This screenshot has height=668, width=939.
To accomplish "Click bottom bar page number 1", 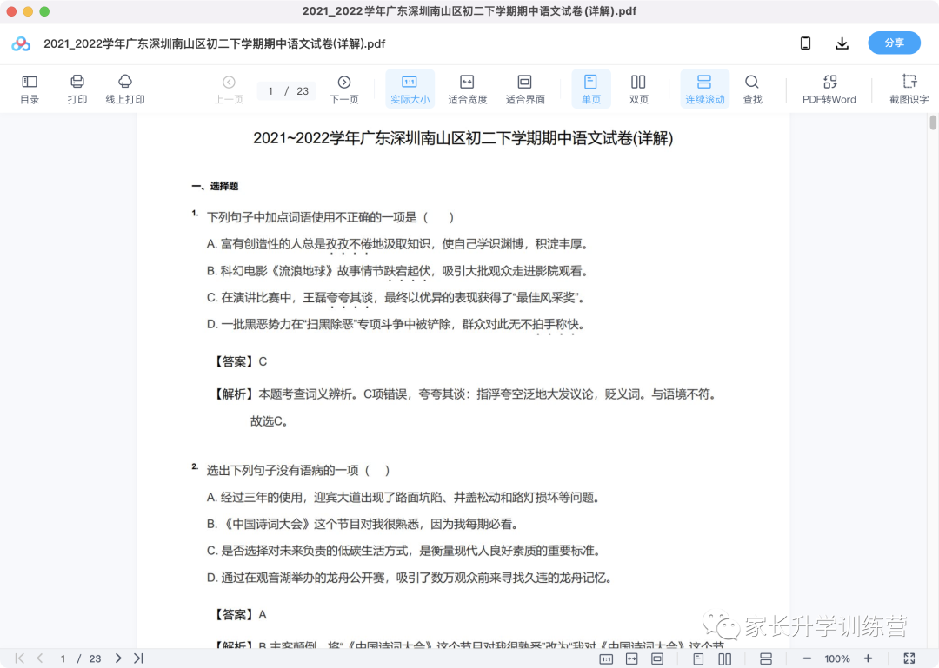I will pos(63,658).
